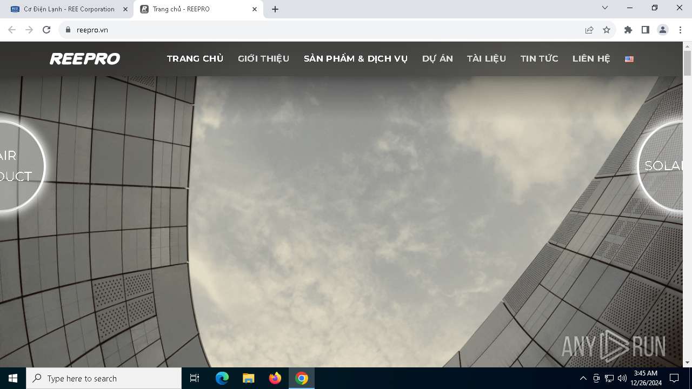Launch Firefox from the taskbar

[275, 378]
